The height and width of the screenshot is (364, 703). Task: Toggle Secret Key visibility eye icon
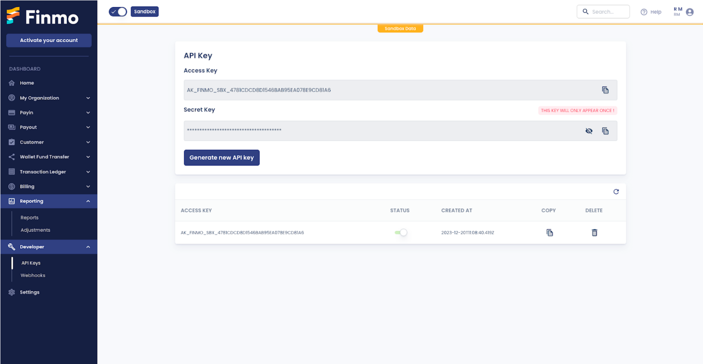589,131
